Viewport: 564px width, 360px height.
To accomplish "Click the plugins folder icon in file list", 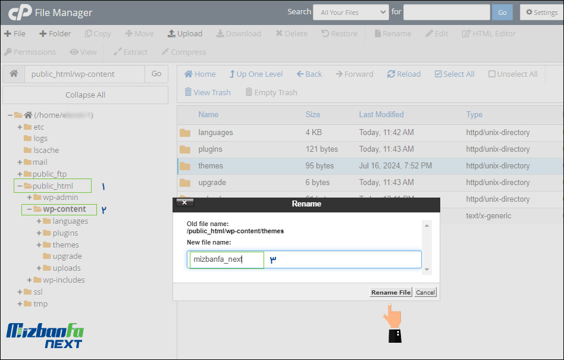I will [185, 149].
